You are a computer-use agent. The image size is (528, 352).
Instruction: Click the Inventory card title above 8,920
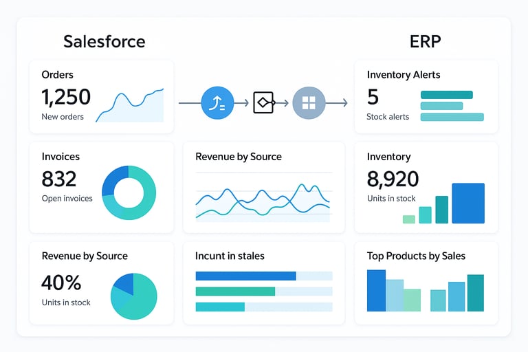pyautogui.click(x=388, y=157)
